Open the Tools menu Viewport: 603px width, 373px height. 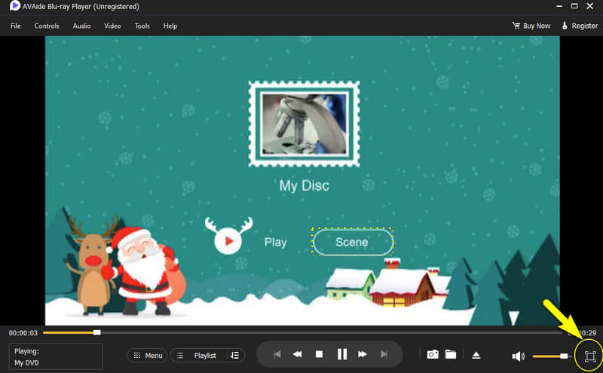(142, 26)
